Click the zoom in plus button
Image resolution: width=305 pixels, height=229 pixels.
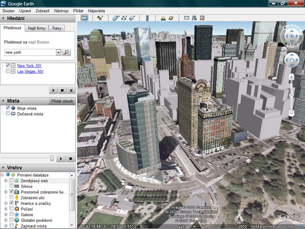[291, 77]
